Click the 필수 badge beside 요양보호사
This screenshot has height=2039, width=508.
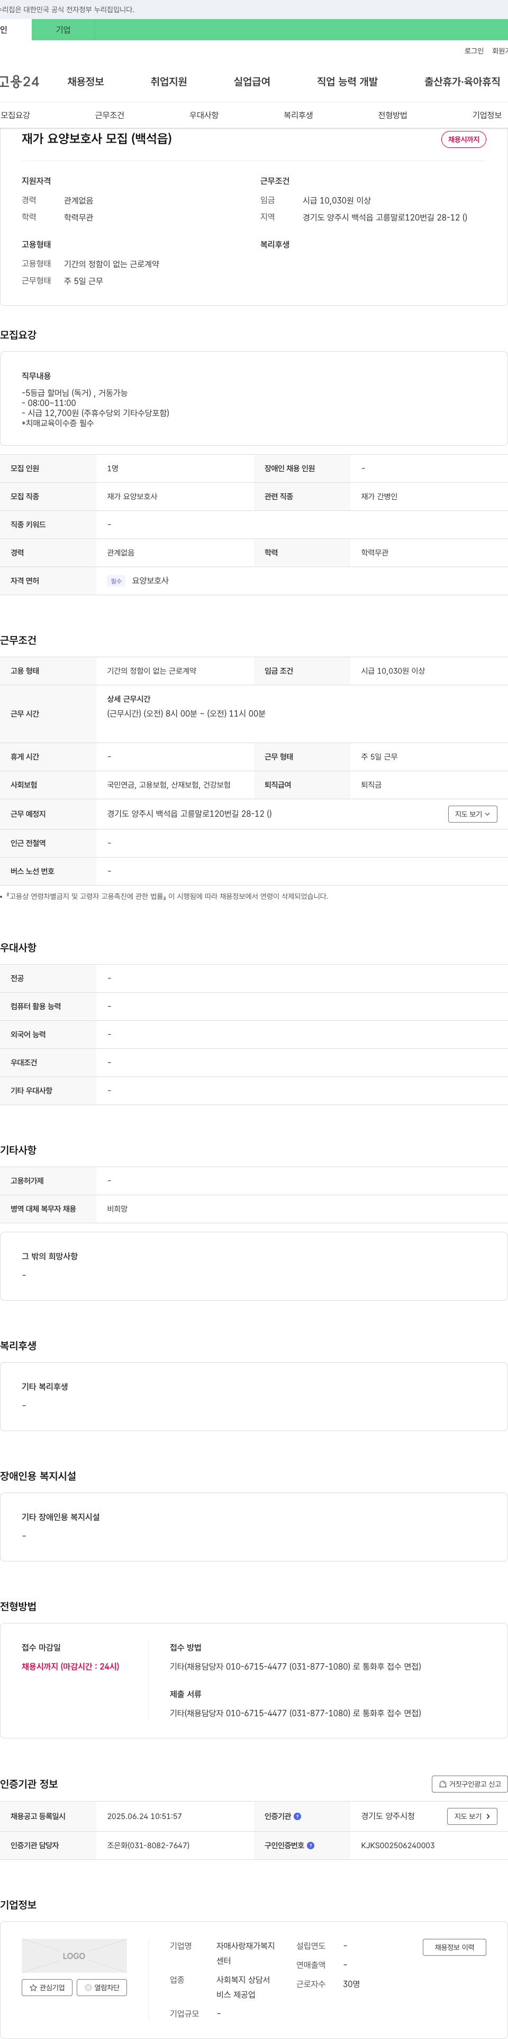(116, 581)
